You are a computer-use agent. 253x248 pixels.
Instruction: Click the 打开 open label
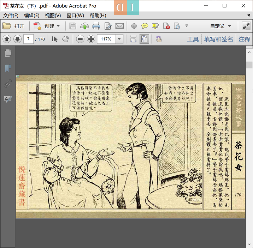tap(19, 26)
